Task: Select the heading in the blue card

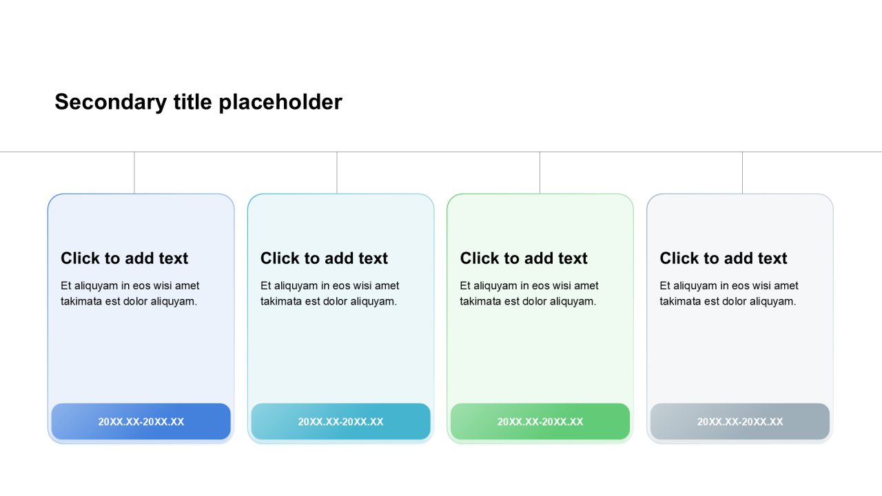Action: 125,258
